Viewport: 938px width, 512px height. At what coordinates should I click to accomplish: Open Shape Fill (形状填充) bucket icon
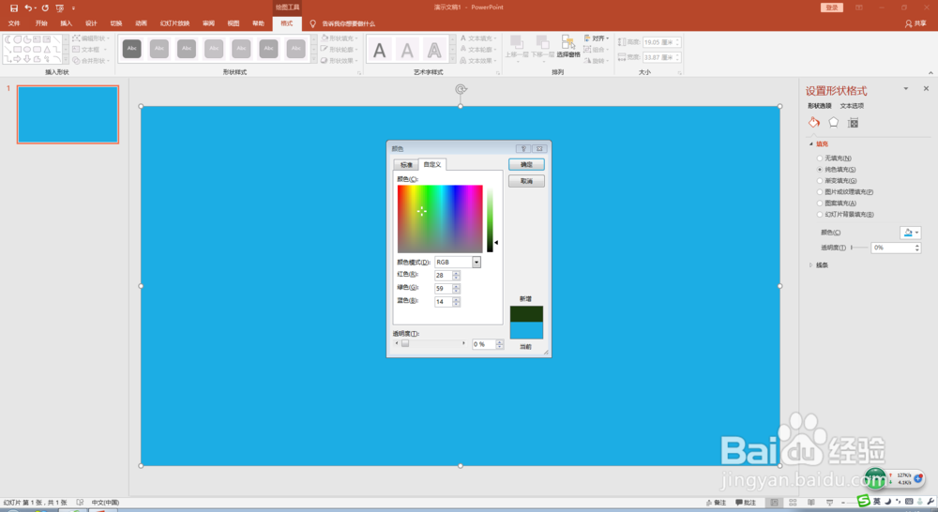(x=325, y=38)
